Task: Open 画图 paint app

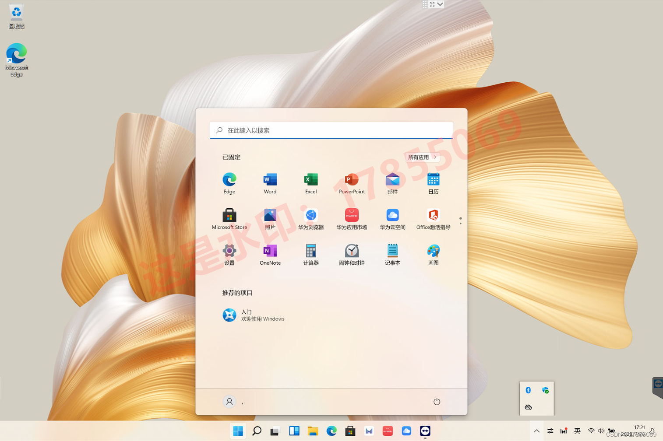Action: click(433, 255)
